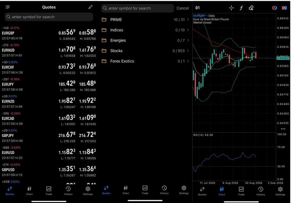
Task: Focus the symbol search field beside Cancel
Action: click(x=138, y=8)
